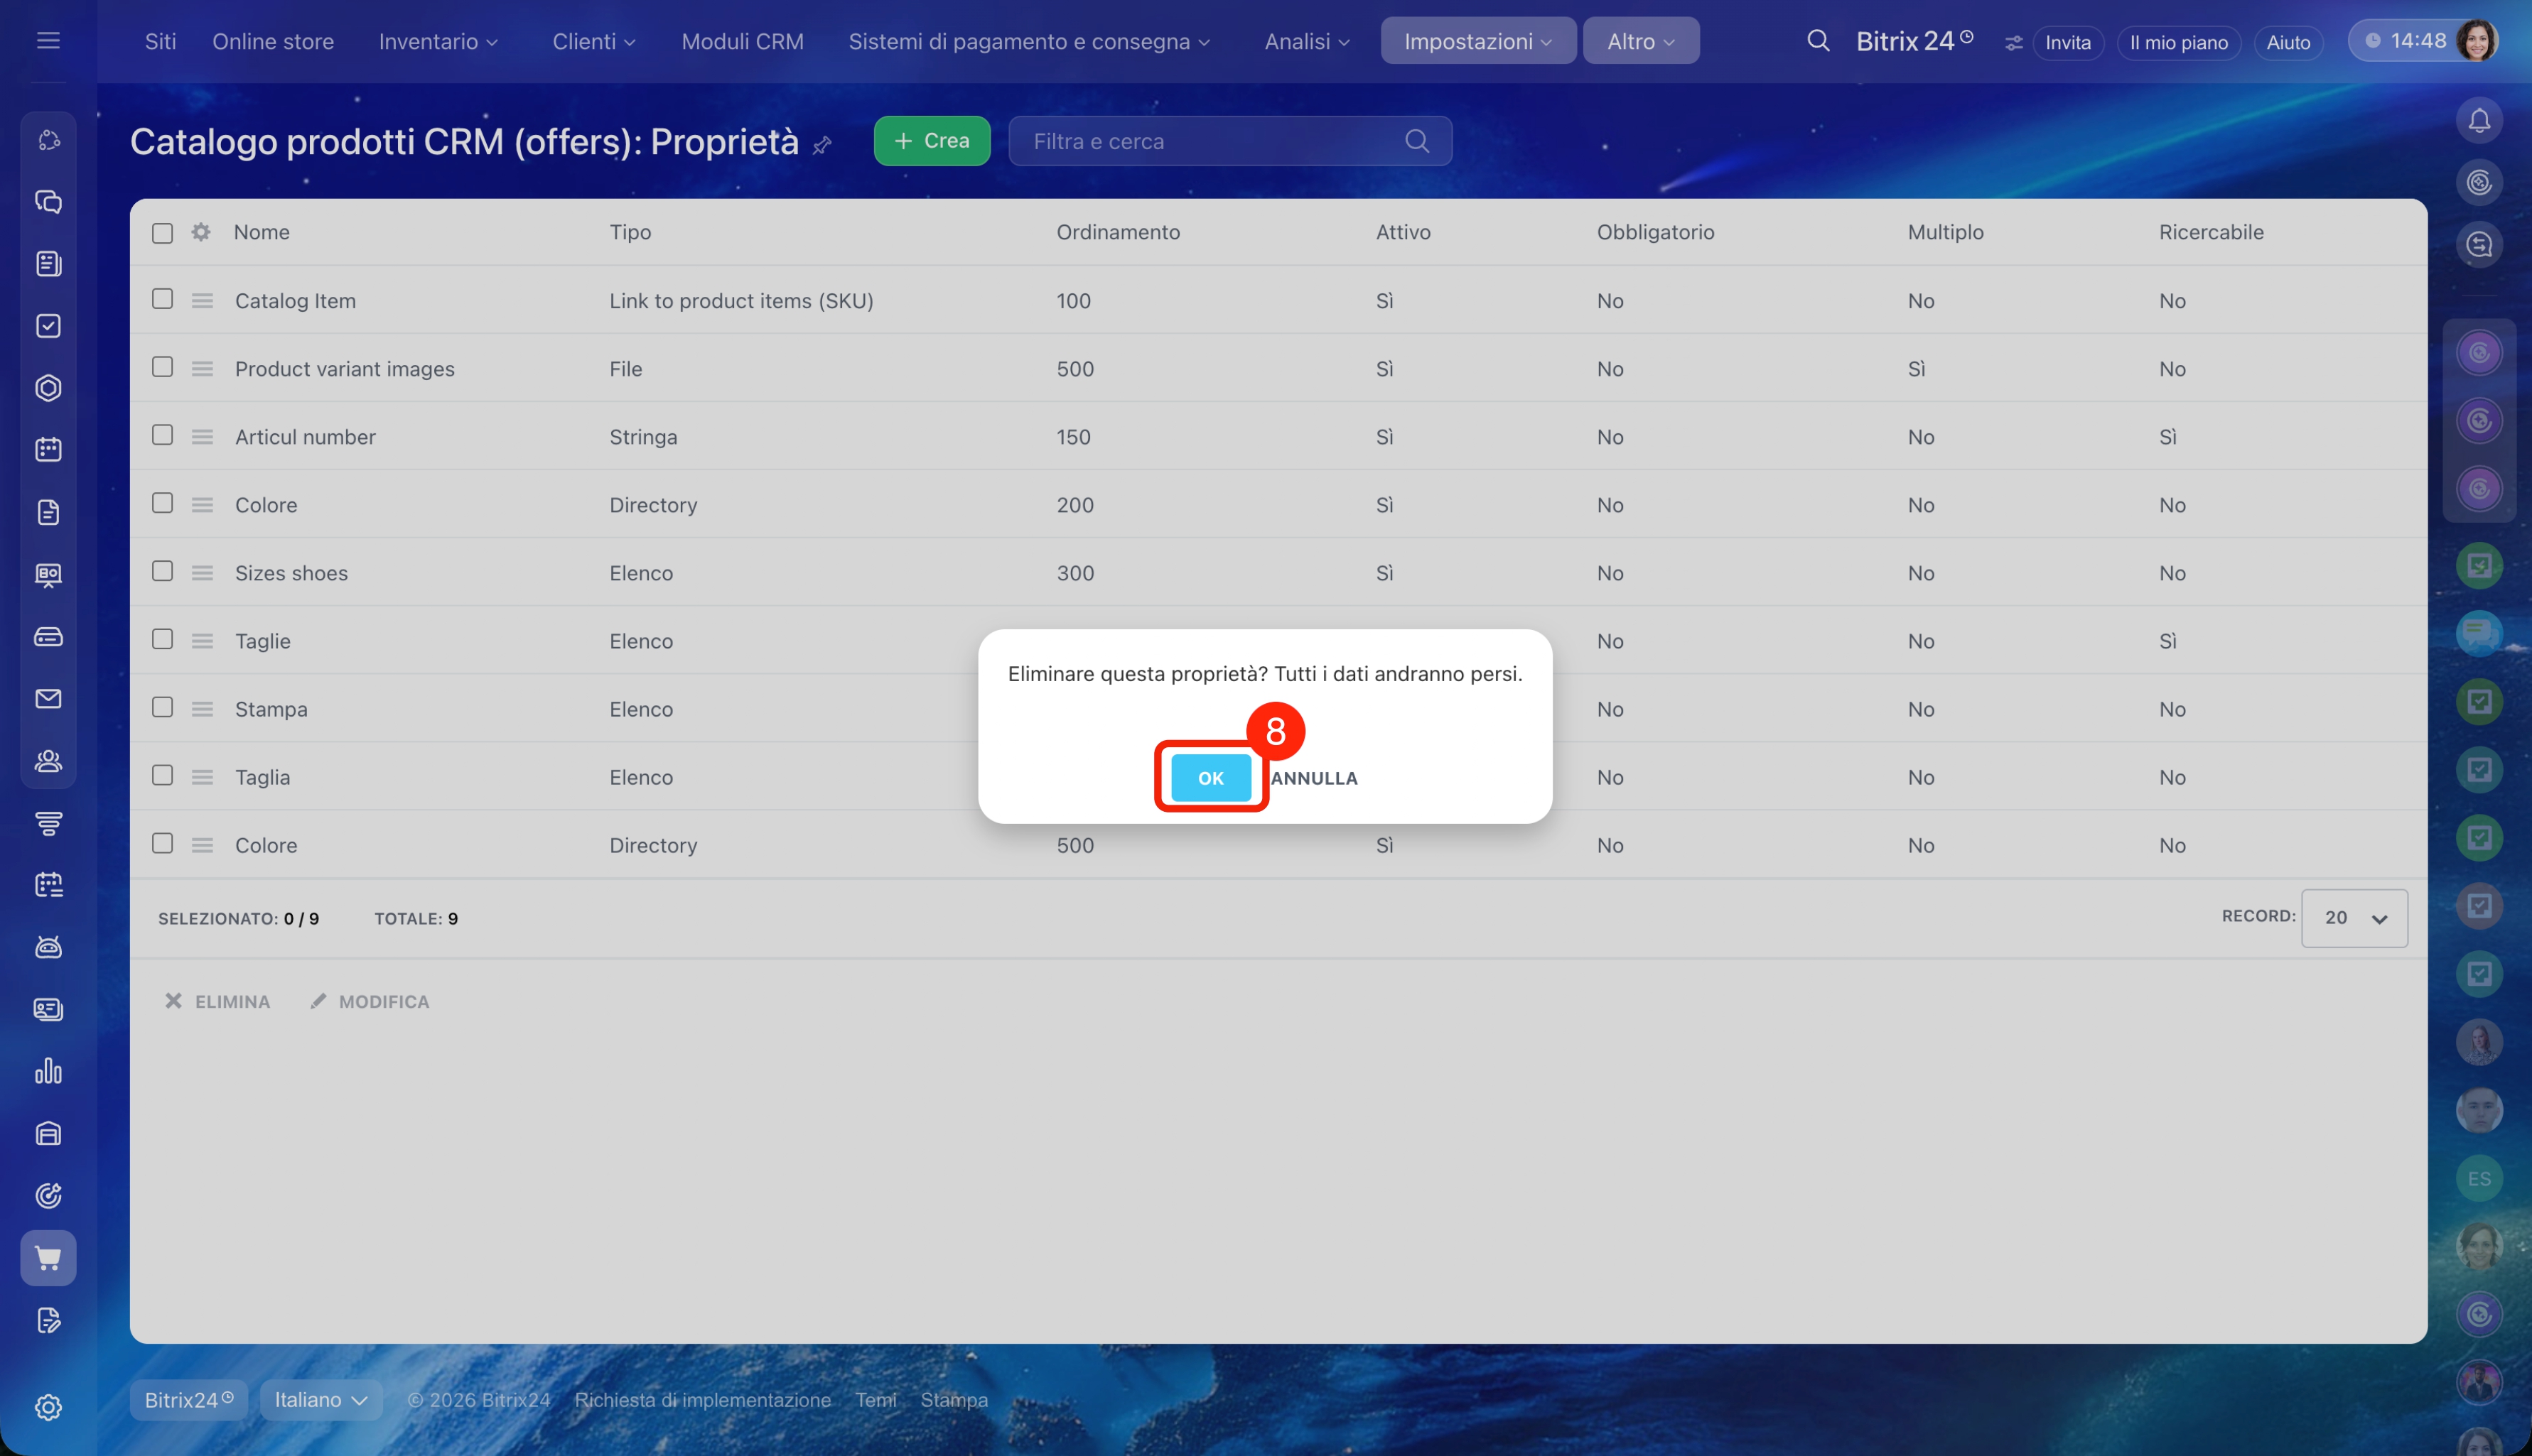Click the grid settings gear icon
The image size is (2532, 1456).
[x=201, y=232]
